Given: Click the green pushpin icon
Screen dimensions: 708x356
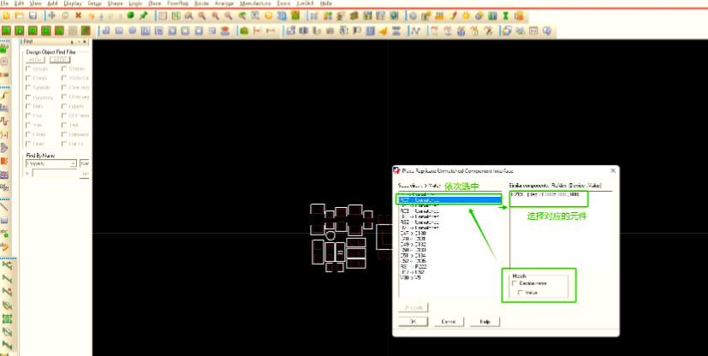Looking at the screenshot, I should pos(143,15).
